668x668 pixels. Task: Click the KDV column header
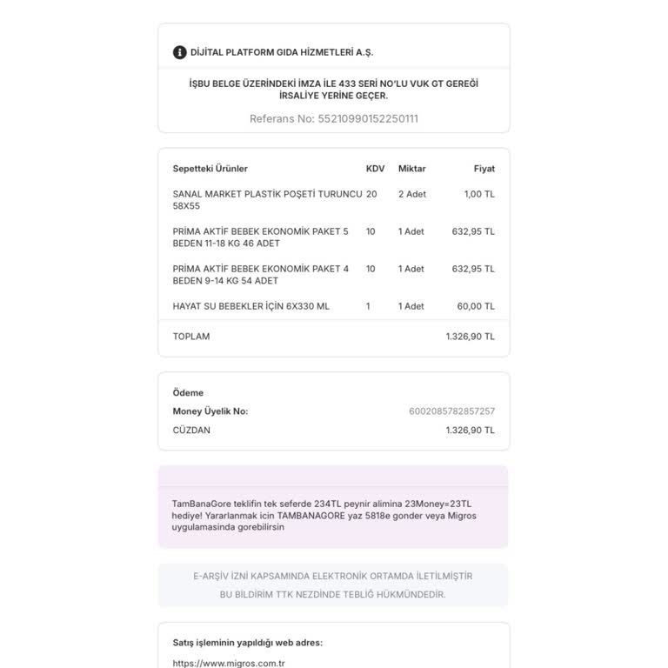(x=375, y=169)
